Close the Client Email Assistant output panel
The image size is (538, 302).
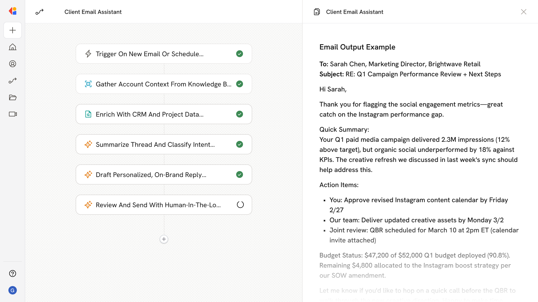tap(523, 12)
